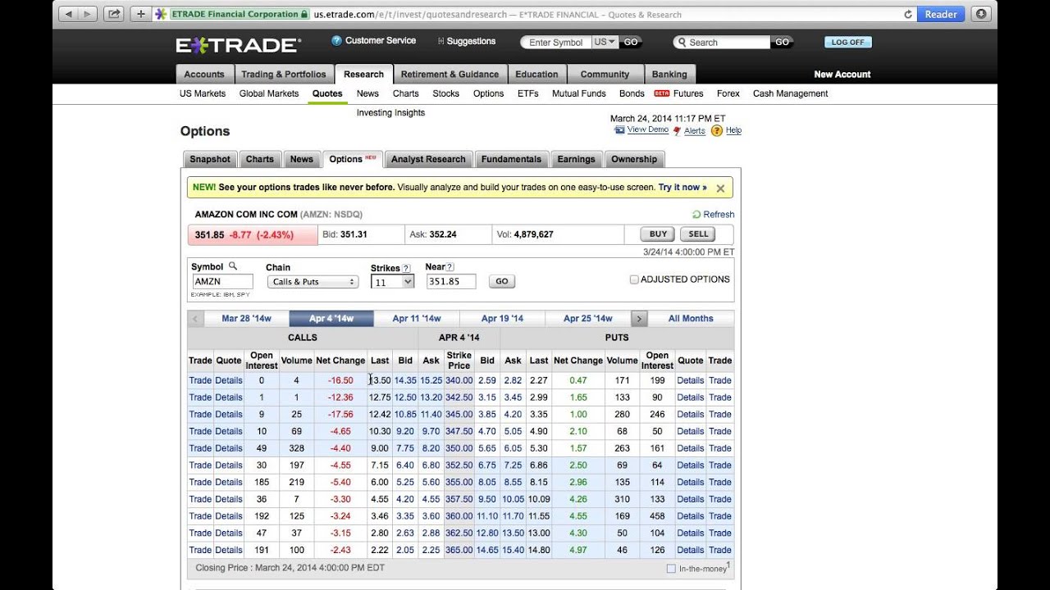
Task: Select Apr 19 '14 expiration
Action: click(x=502, y=319)
